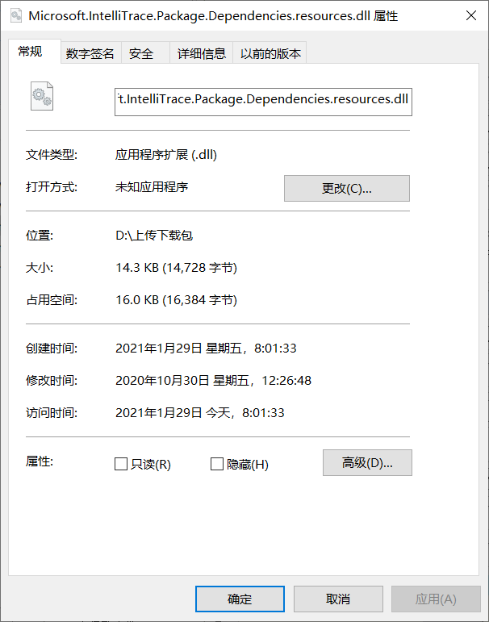
Task: Toggle the 隐藏(H) hidden checkbox
Action: point(217,464)
